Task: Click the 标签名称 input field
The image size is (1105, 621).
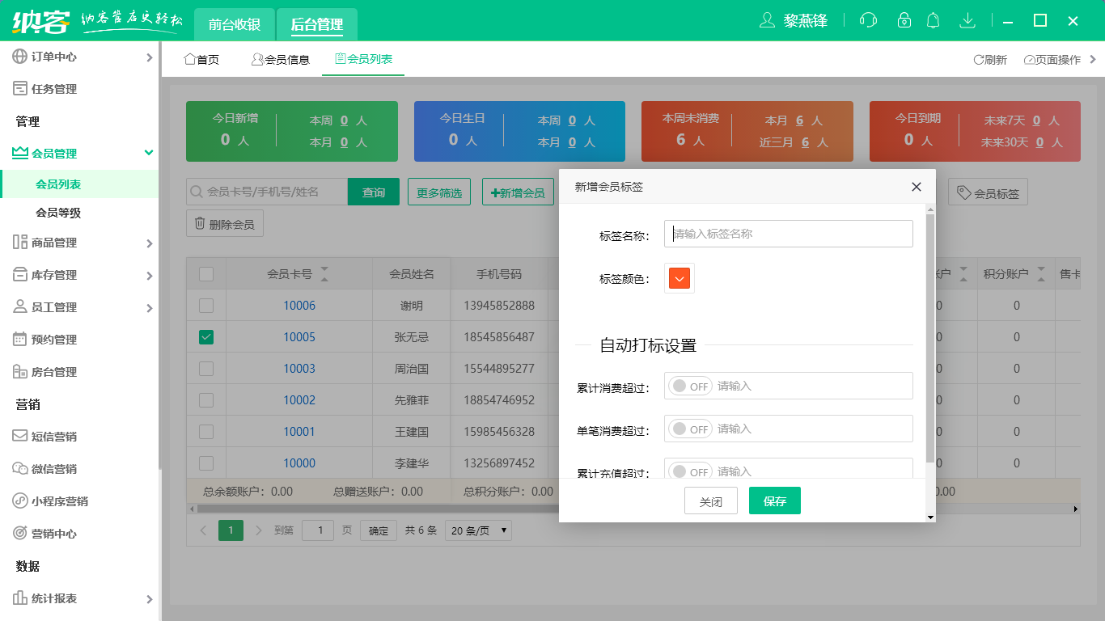Action: tap(787, 234)
